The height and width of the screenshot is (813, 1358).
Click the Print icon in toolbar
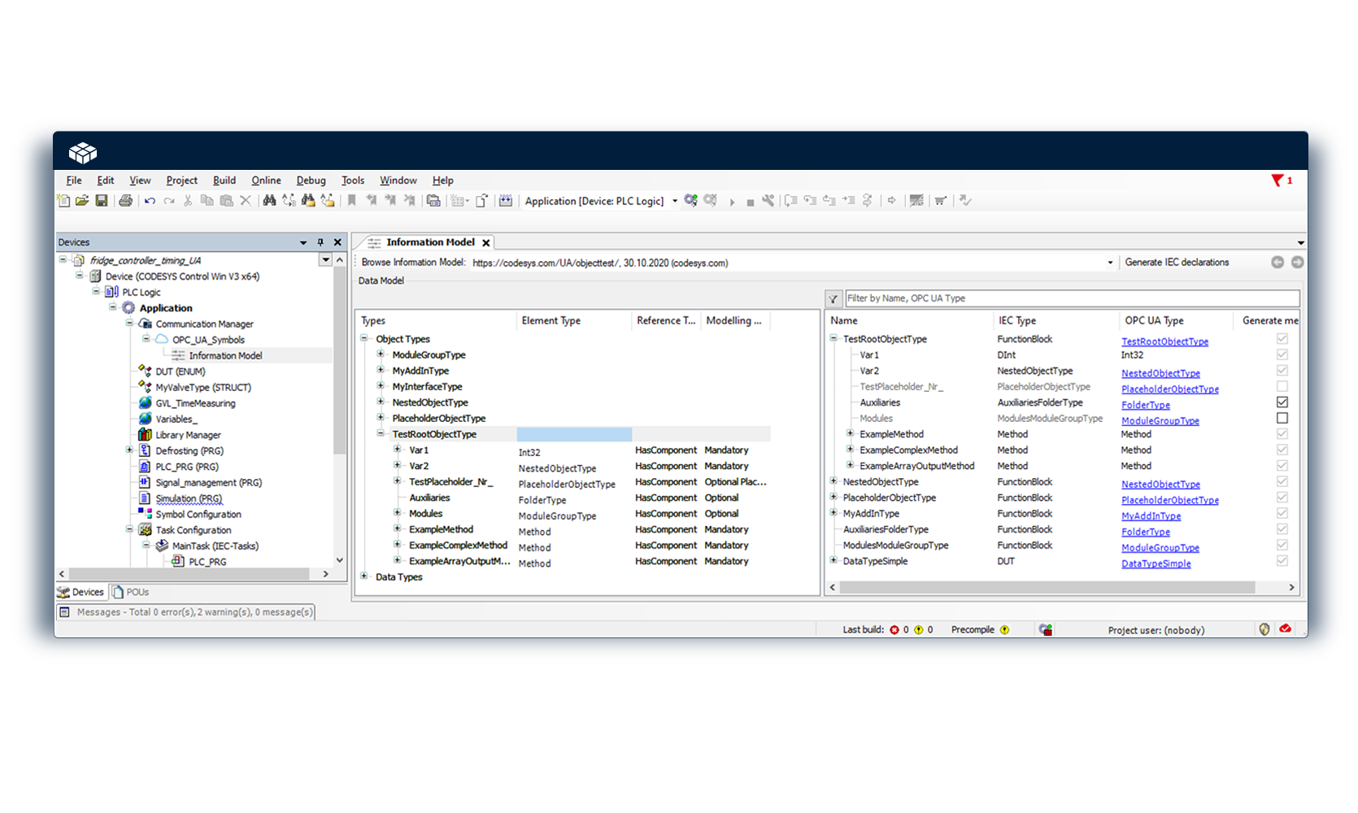coord(125,201)
